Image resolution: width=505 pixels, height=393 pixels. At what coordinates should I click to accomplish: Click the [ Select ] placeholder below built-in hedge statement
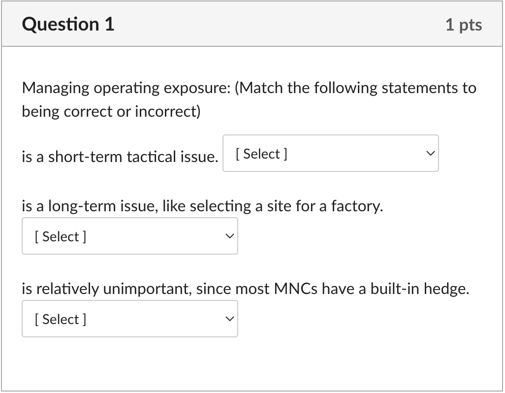pyautogui.click(x=61, y=320)
